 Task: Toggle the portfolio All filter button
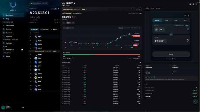pyautogui.click(x=55, y=9)
